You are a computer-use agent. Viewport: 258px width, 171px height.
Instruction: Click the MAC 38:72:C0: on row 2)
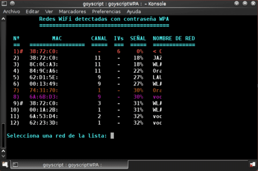tap(44, 58)
